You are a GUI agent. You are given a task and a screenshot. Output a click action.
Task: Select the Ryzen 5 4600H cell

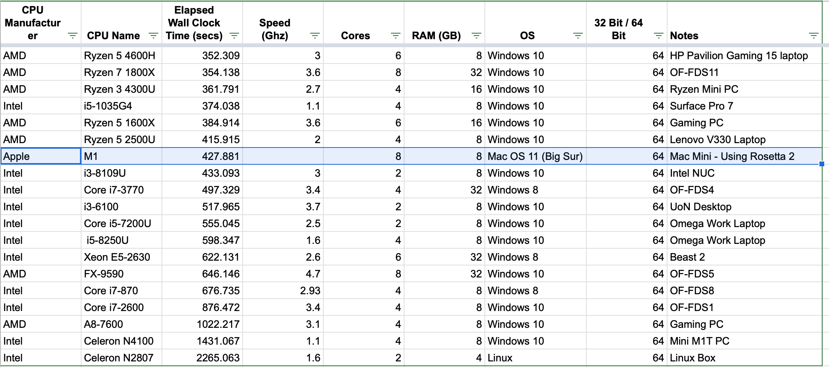coord(122,56)
